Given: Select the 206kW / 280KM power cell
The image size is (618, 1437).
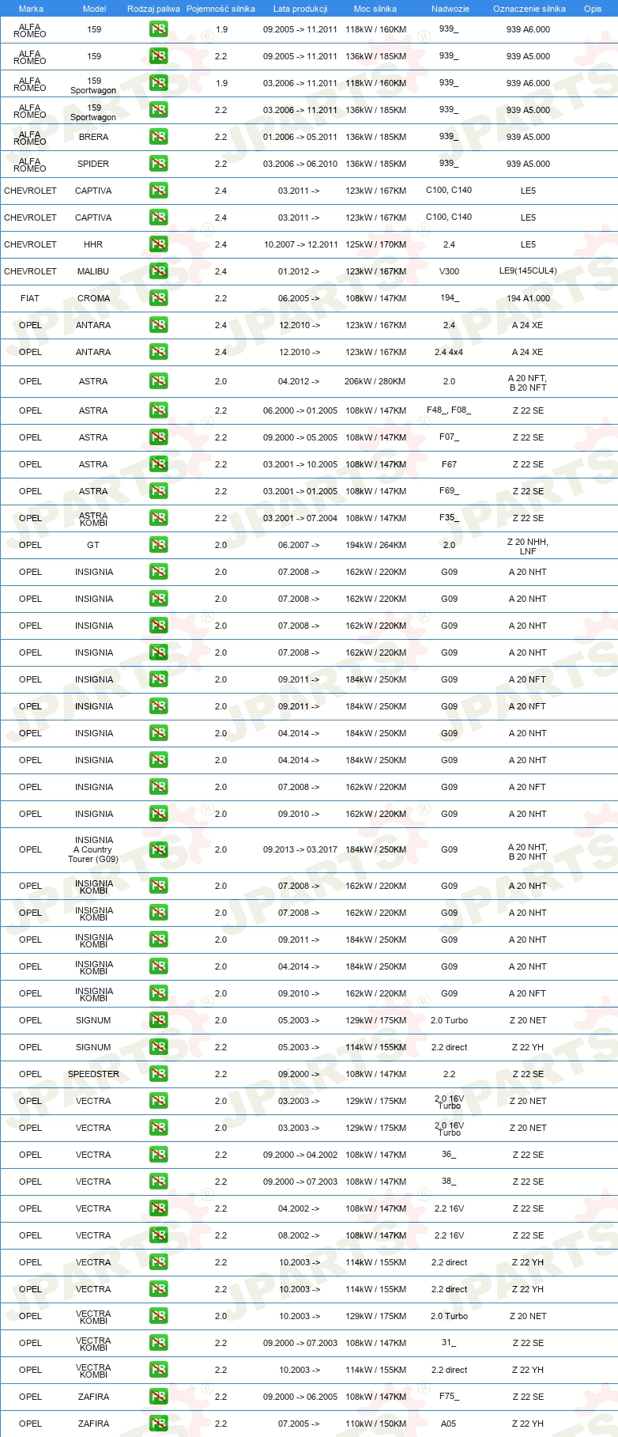Looking at the screenshot, I should click(375, 381).
